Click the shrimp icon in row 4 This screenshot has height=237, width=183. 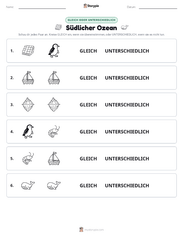tap(54, 132)
